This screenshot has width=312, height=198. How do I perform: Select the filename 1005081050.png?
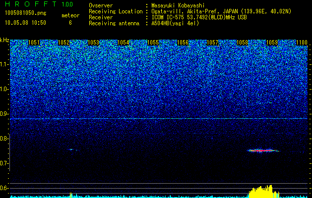[x=26, y=13]
